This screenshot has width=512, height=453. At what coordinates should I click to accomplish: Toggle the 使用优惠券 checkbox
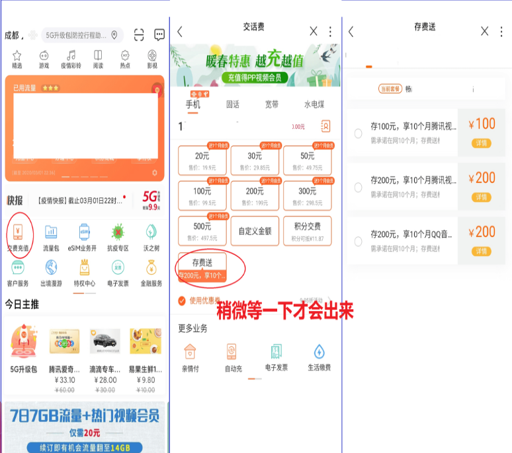[x=182, y=301]
